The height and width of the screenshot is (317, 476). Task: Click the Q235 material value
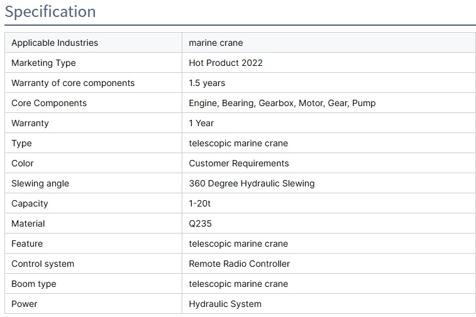[x=201, y=223]
